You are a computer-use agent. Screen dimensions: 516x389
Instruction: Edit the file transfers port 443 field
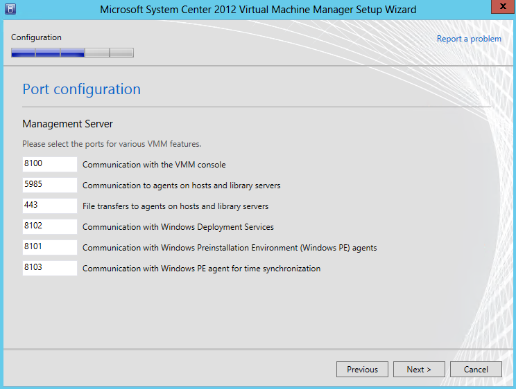point(50,206)
